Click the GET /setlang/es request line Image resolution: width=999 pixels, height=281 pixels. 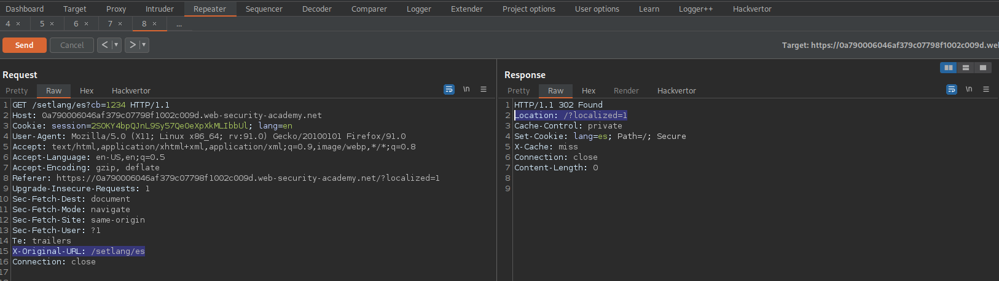tap(91, 105)
